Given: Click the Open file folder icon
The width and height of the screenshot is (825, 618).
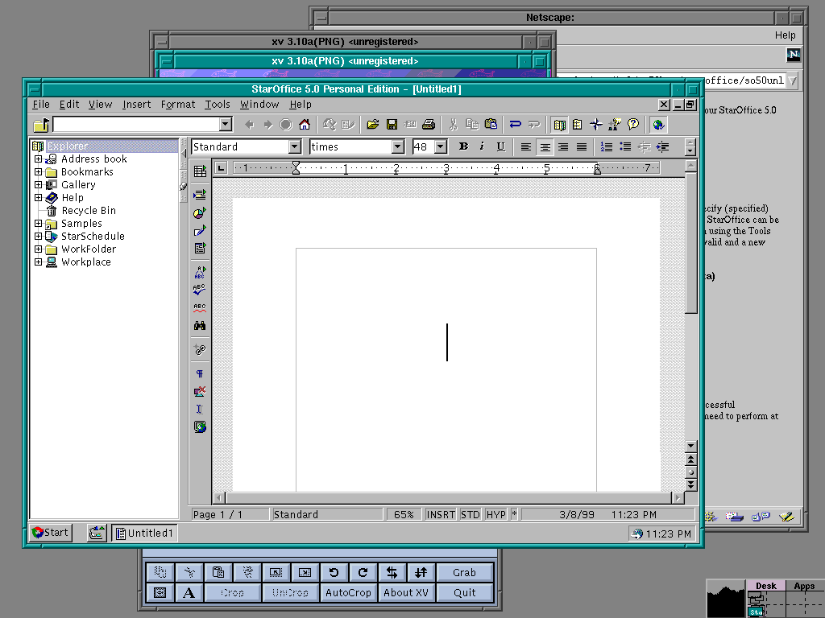Looking at the screenshot, I should (x=372, y=125).
